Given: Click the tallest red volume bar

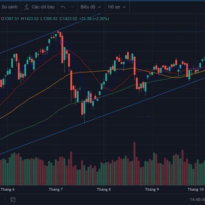Looking at the screenshot, I should pyautogui.click(x=134, y=164).
